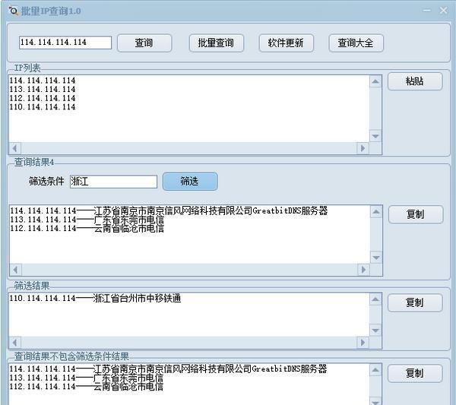Select 云南省临沧市电信 row in 查询结果不包含筛选条件结果 list
The height and width of the screenshot is (405, 456).
pyautogui.click(x=87, y=387)
